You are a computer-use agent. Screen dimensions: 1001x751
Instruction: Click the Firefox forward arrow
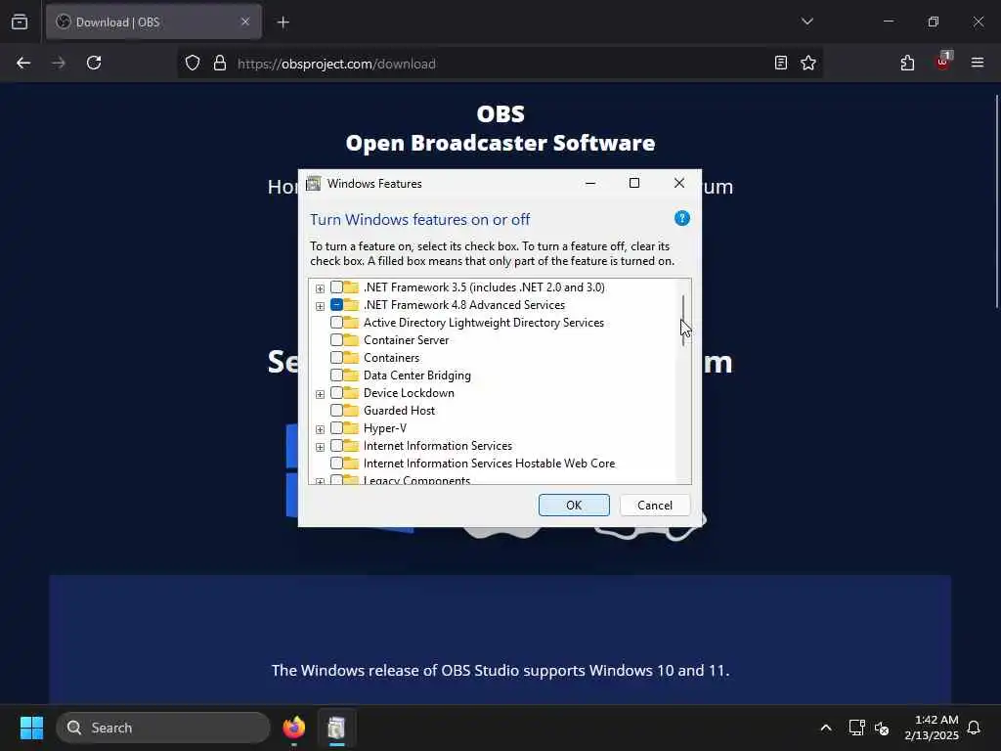(58, 63)
